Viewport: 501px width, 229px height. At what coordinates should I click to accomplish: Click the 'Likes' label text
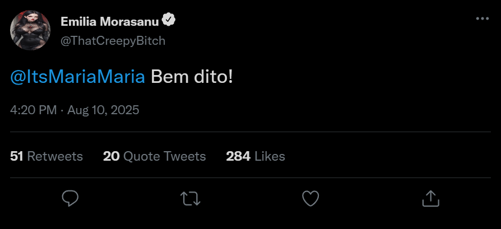pyautogui.click(x=270, y=156)
